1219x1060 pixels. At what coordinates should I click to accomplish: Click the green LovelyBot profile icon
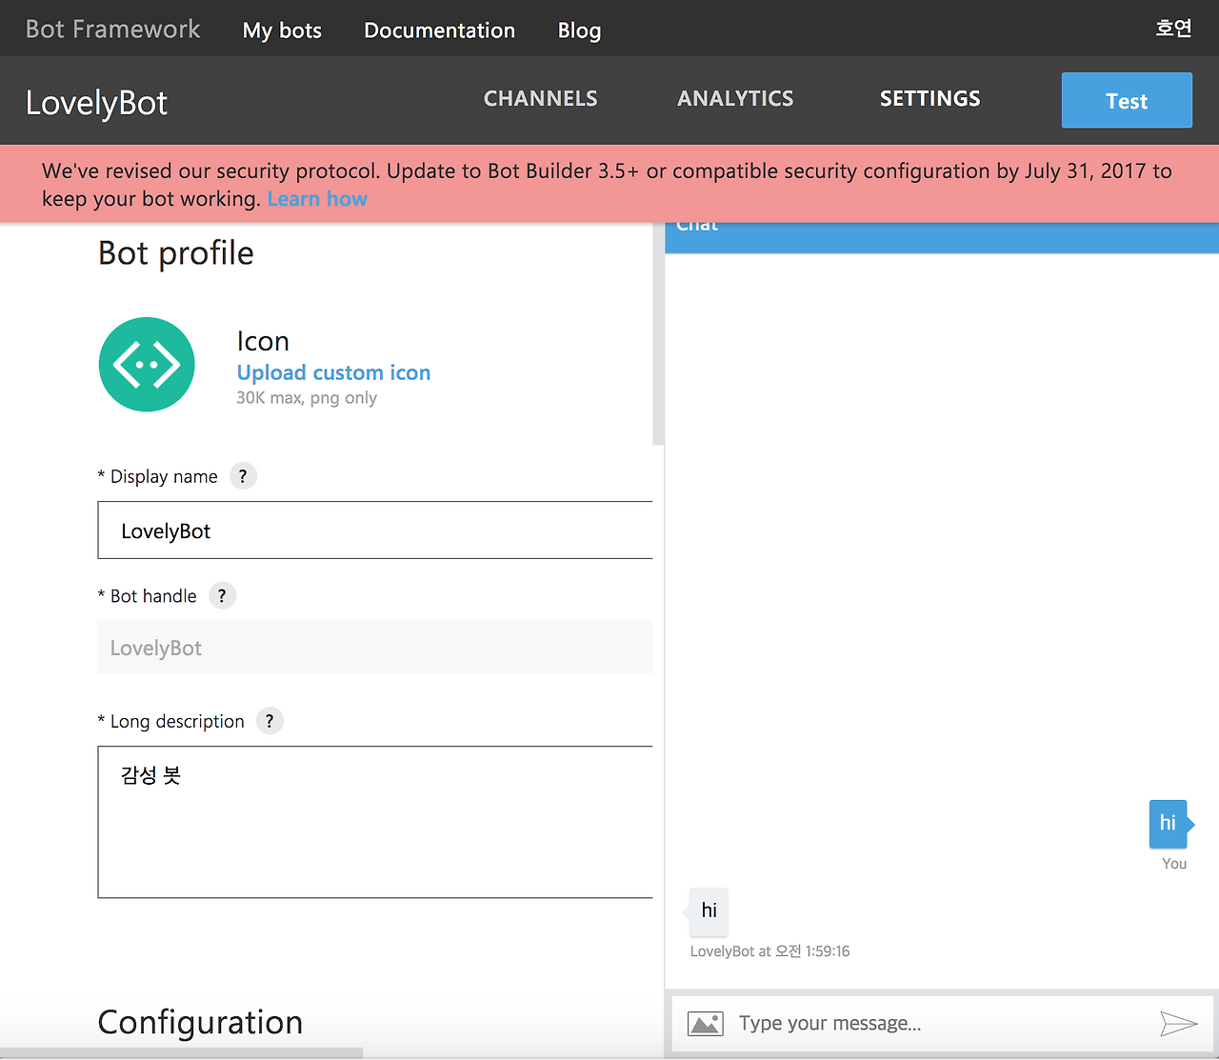point(147,365)
